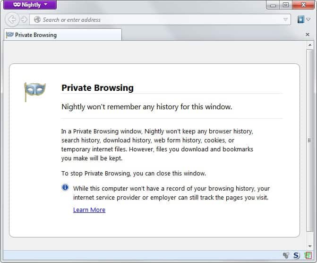Click the bookmarks toolbar button
This screenshot has height=263, width=317.
tap(300, 20)
